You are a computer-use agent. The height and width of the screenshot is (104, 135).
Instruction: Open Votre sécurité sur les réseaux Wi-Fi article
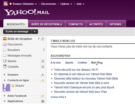pos(76,70)
